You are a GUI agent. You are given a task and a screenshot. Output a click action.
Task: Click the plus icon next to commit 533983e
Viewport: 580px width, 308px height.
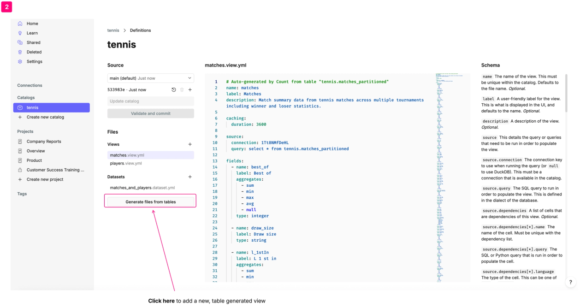190,90
